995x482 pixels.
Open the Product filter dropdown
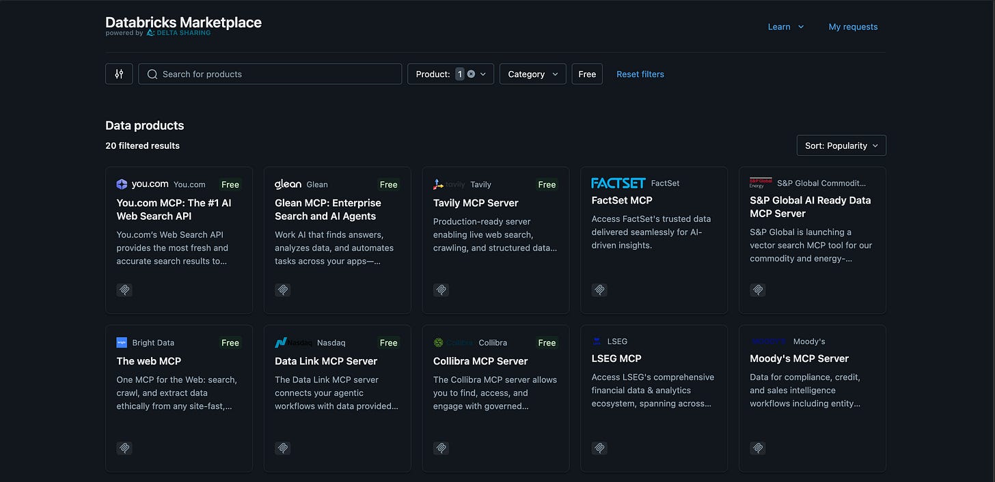coord(450,74)
